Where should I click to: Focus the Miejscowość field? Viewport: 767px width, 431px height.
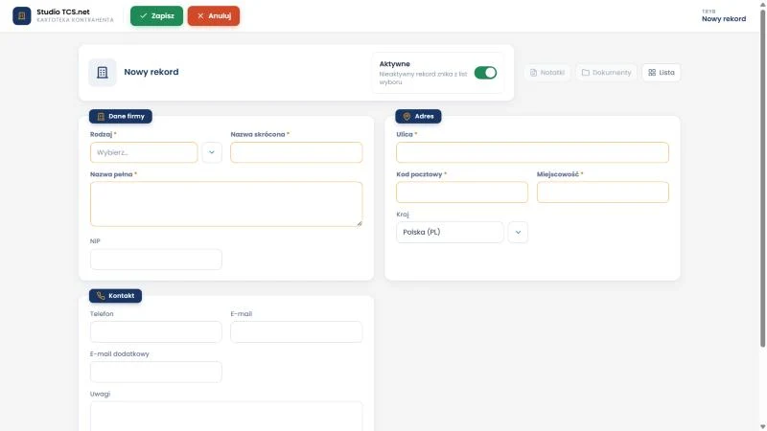[603, 193]
